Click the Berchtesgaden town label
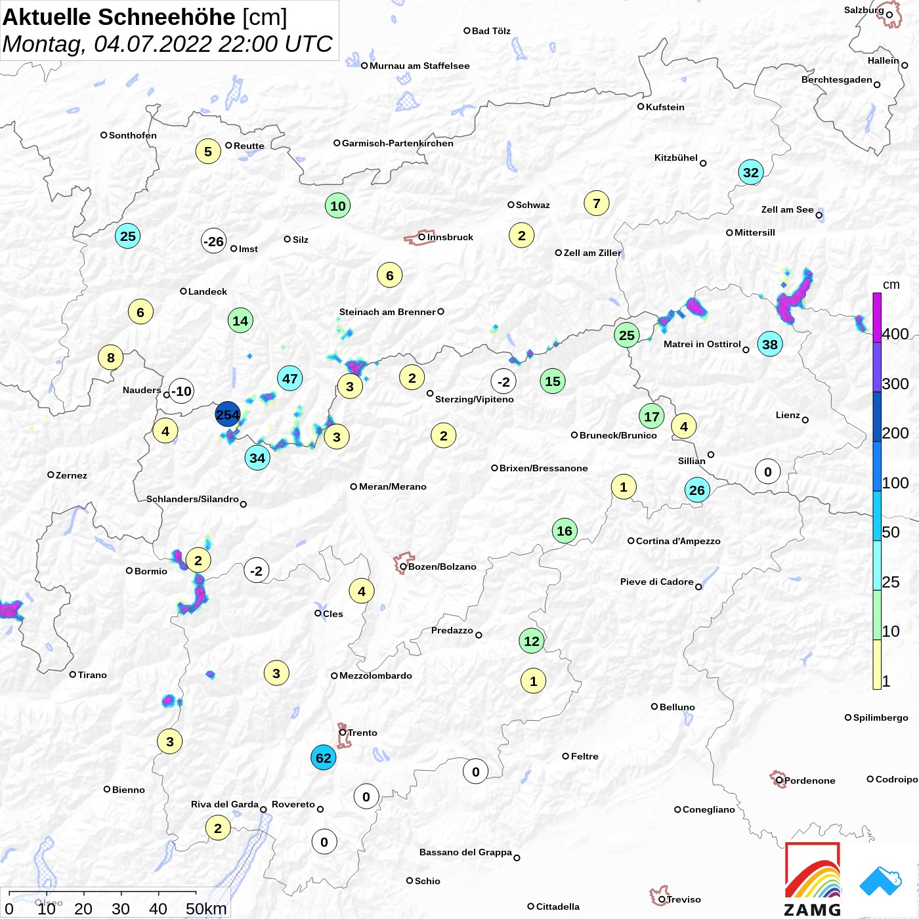 [837, 79]
